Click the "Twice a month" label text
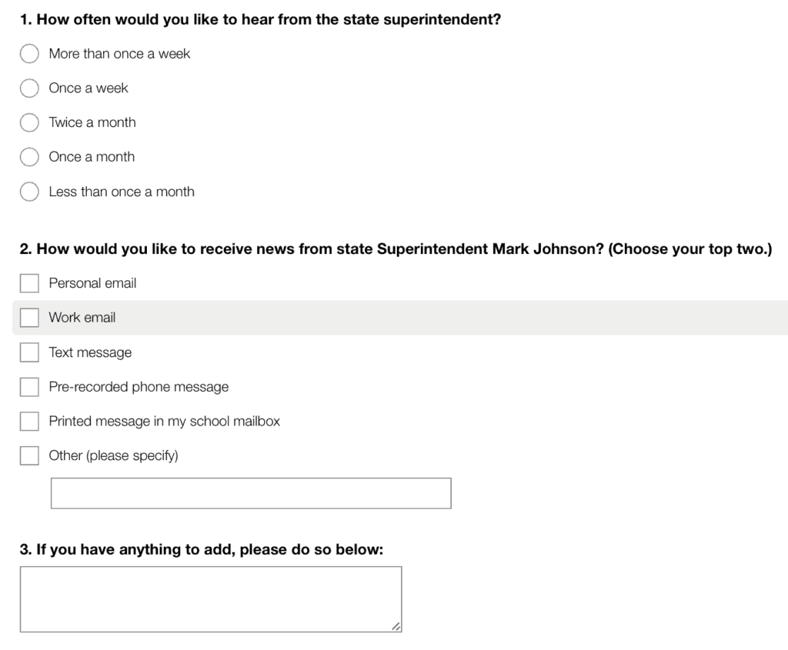This screenshot has width=788, height=650. pyautogui.click(x=92, y=122)
